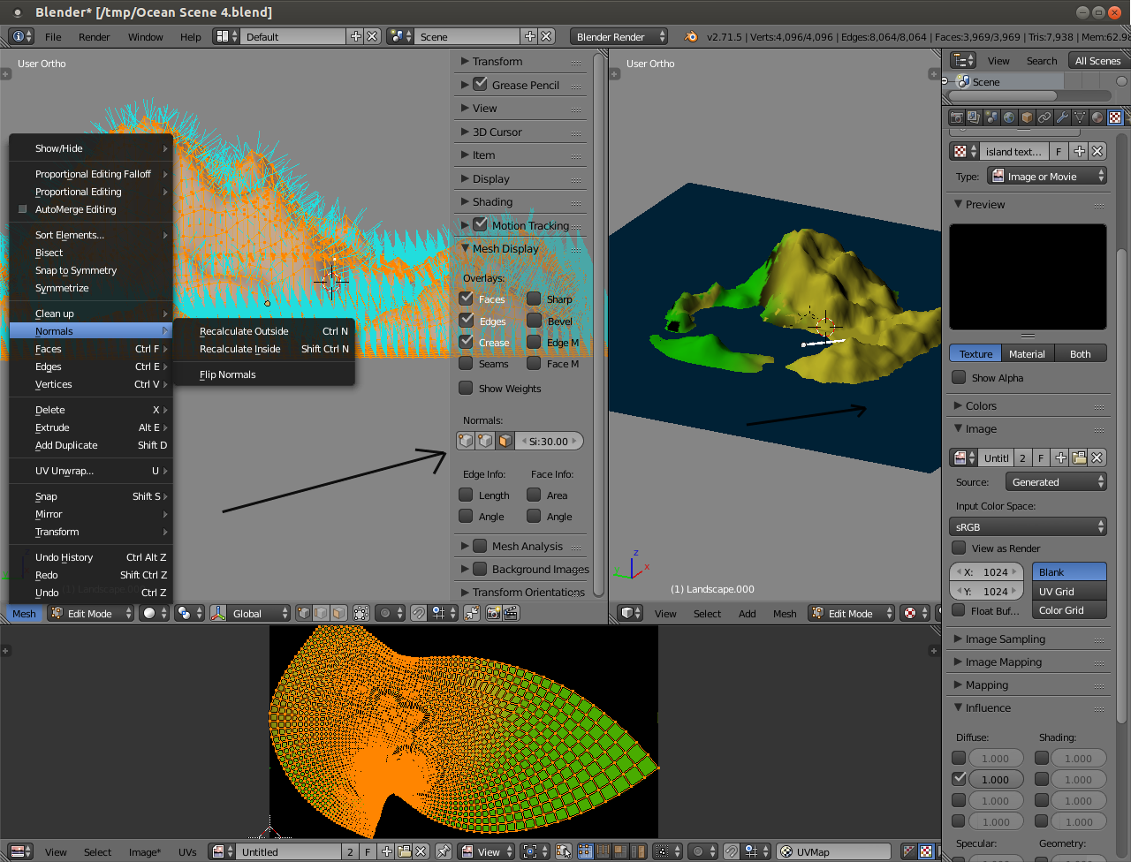Toggle the Crease overlay checkbox
Viewport: 1131px width, 862px height.
[x=467, y=342]
